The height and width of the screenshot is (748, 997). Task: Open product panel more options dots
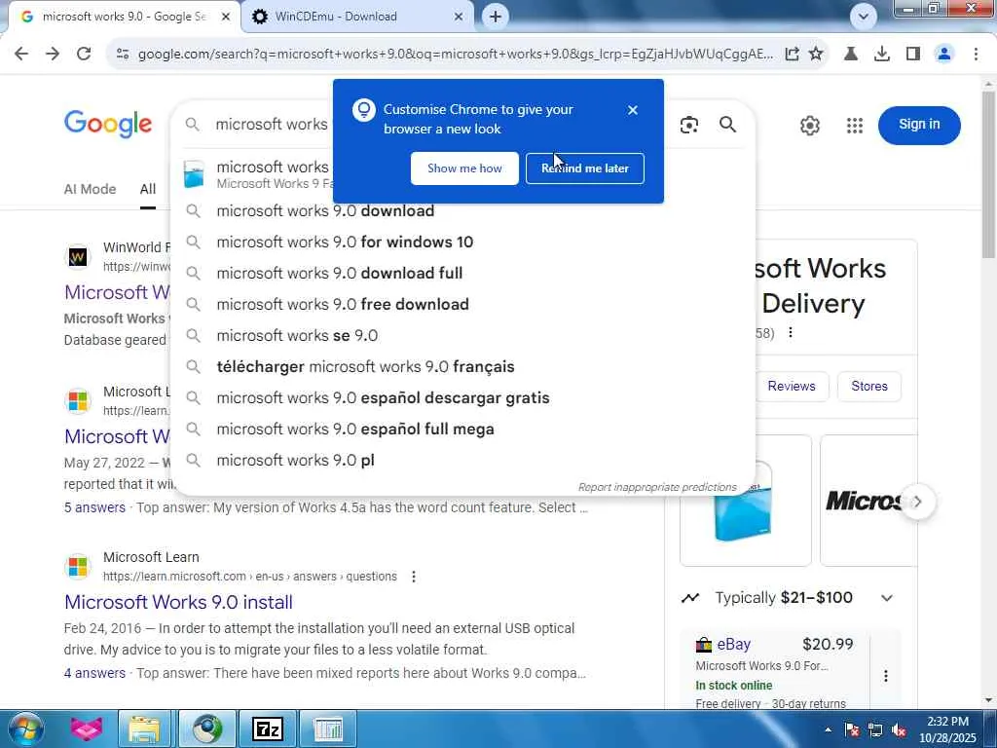click(x=791, y=333)
